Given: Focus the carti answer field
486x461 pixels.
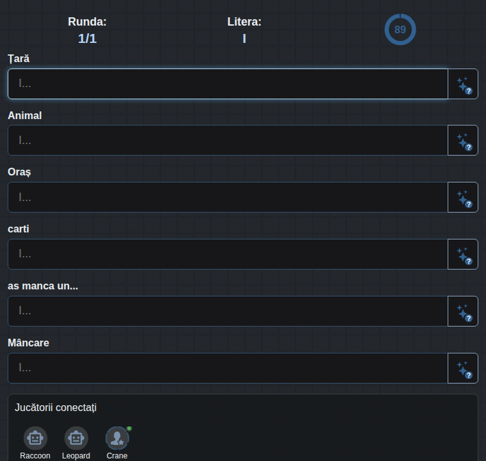Looking at the screenshot, I should (228, 254).
